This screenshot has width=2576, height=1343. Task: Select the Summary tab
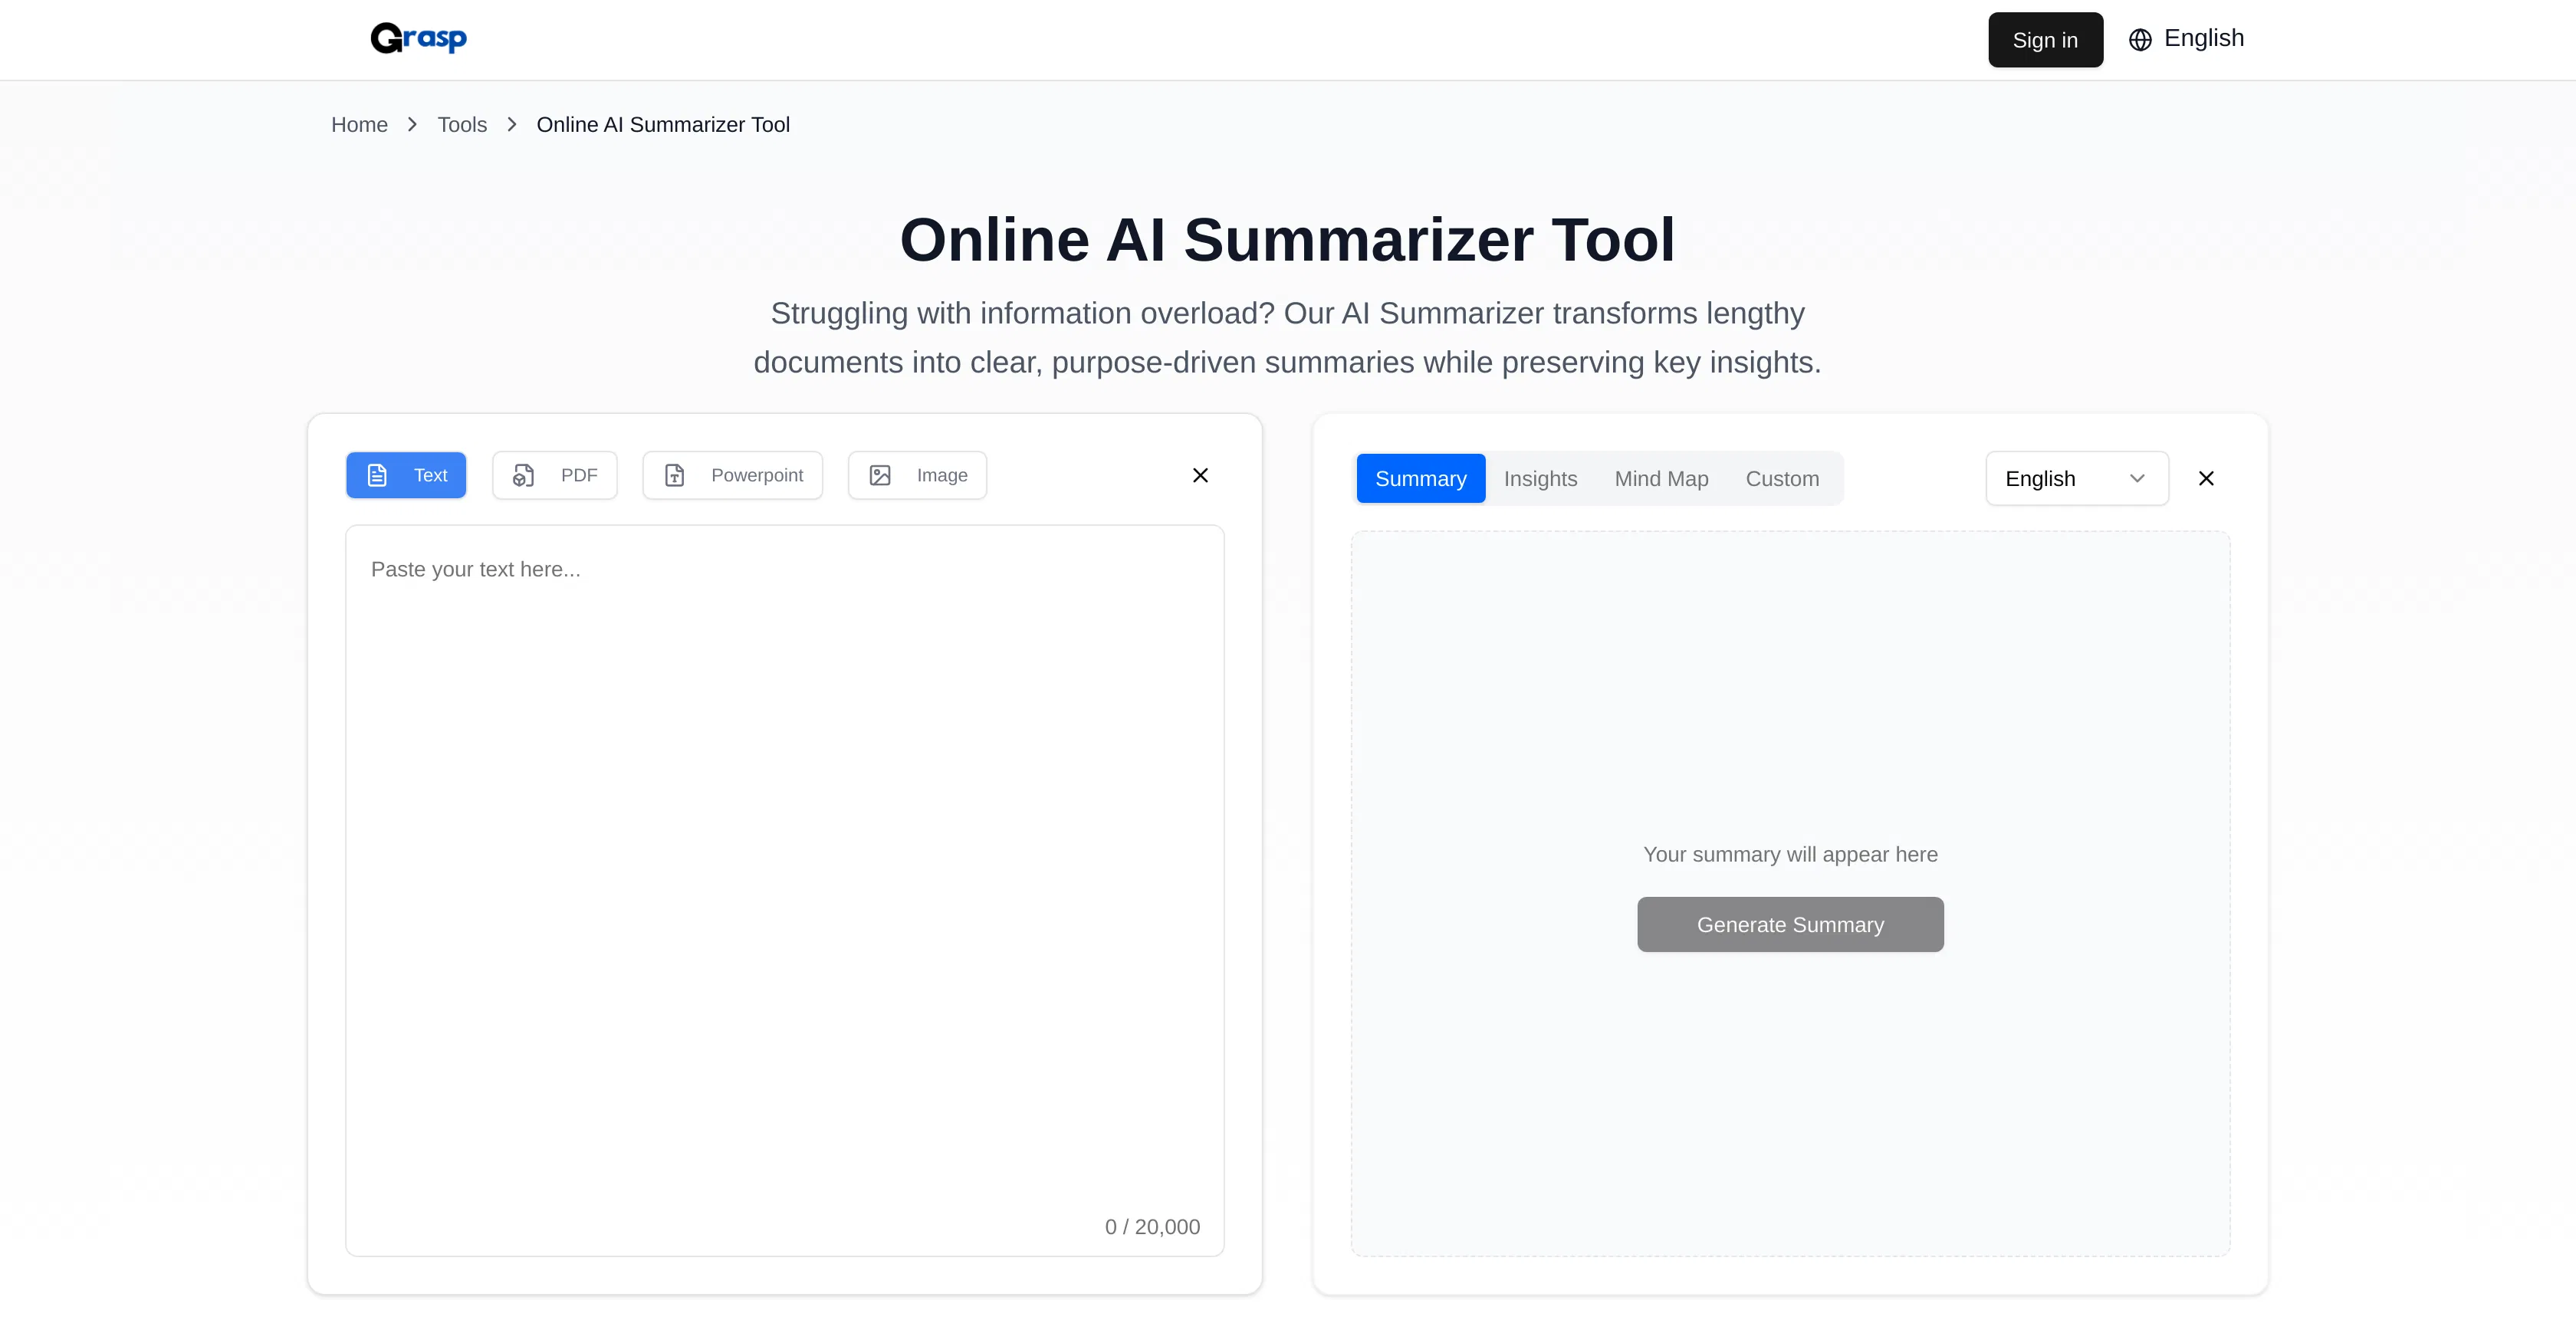[1420, 478]
